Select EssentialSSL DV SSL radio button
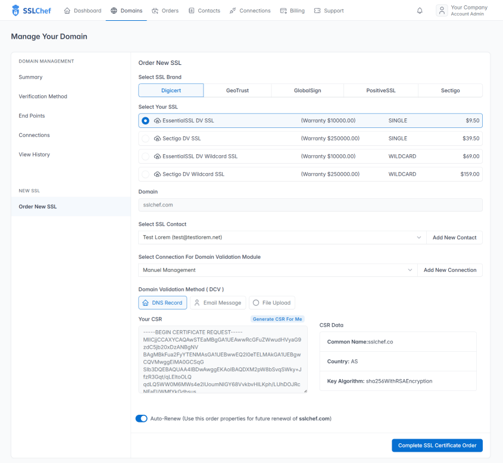Screen dimensions: 503x463 click(x=145, y=121)
